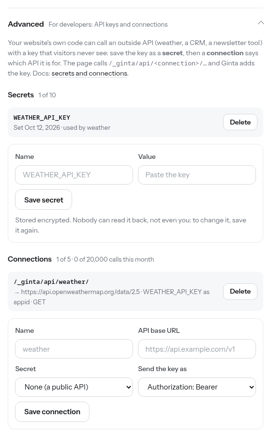Select the WEATHER_API_KEY secret name text

tap(42, 118)
